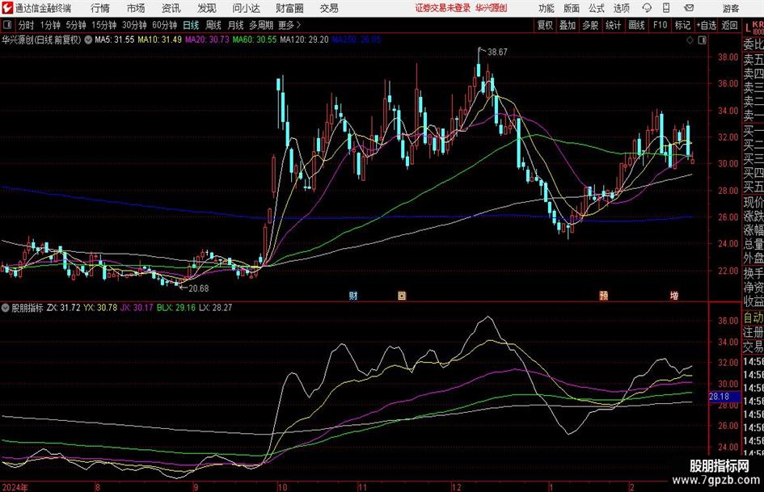Image resolution: width=764 pixels, height=492 pixels.
Task: Open the mobile phone icon
Action: (x=666, y=8)
